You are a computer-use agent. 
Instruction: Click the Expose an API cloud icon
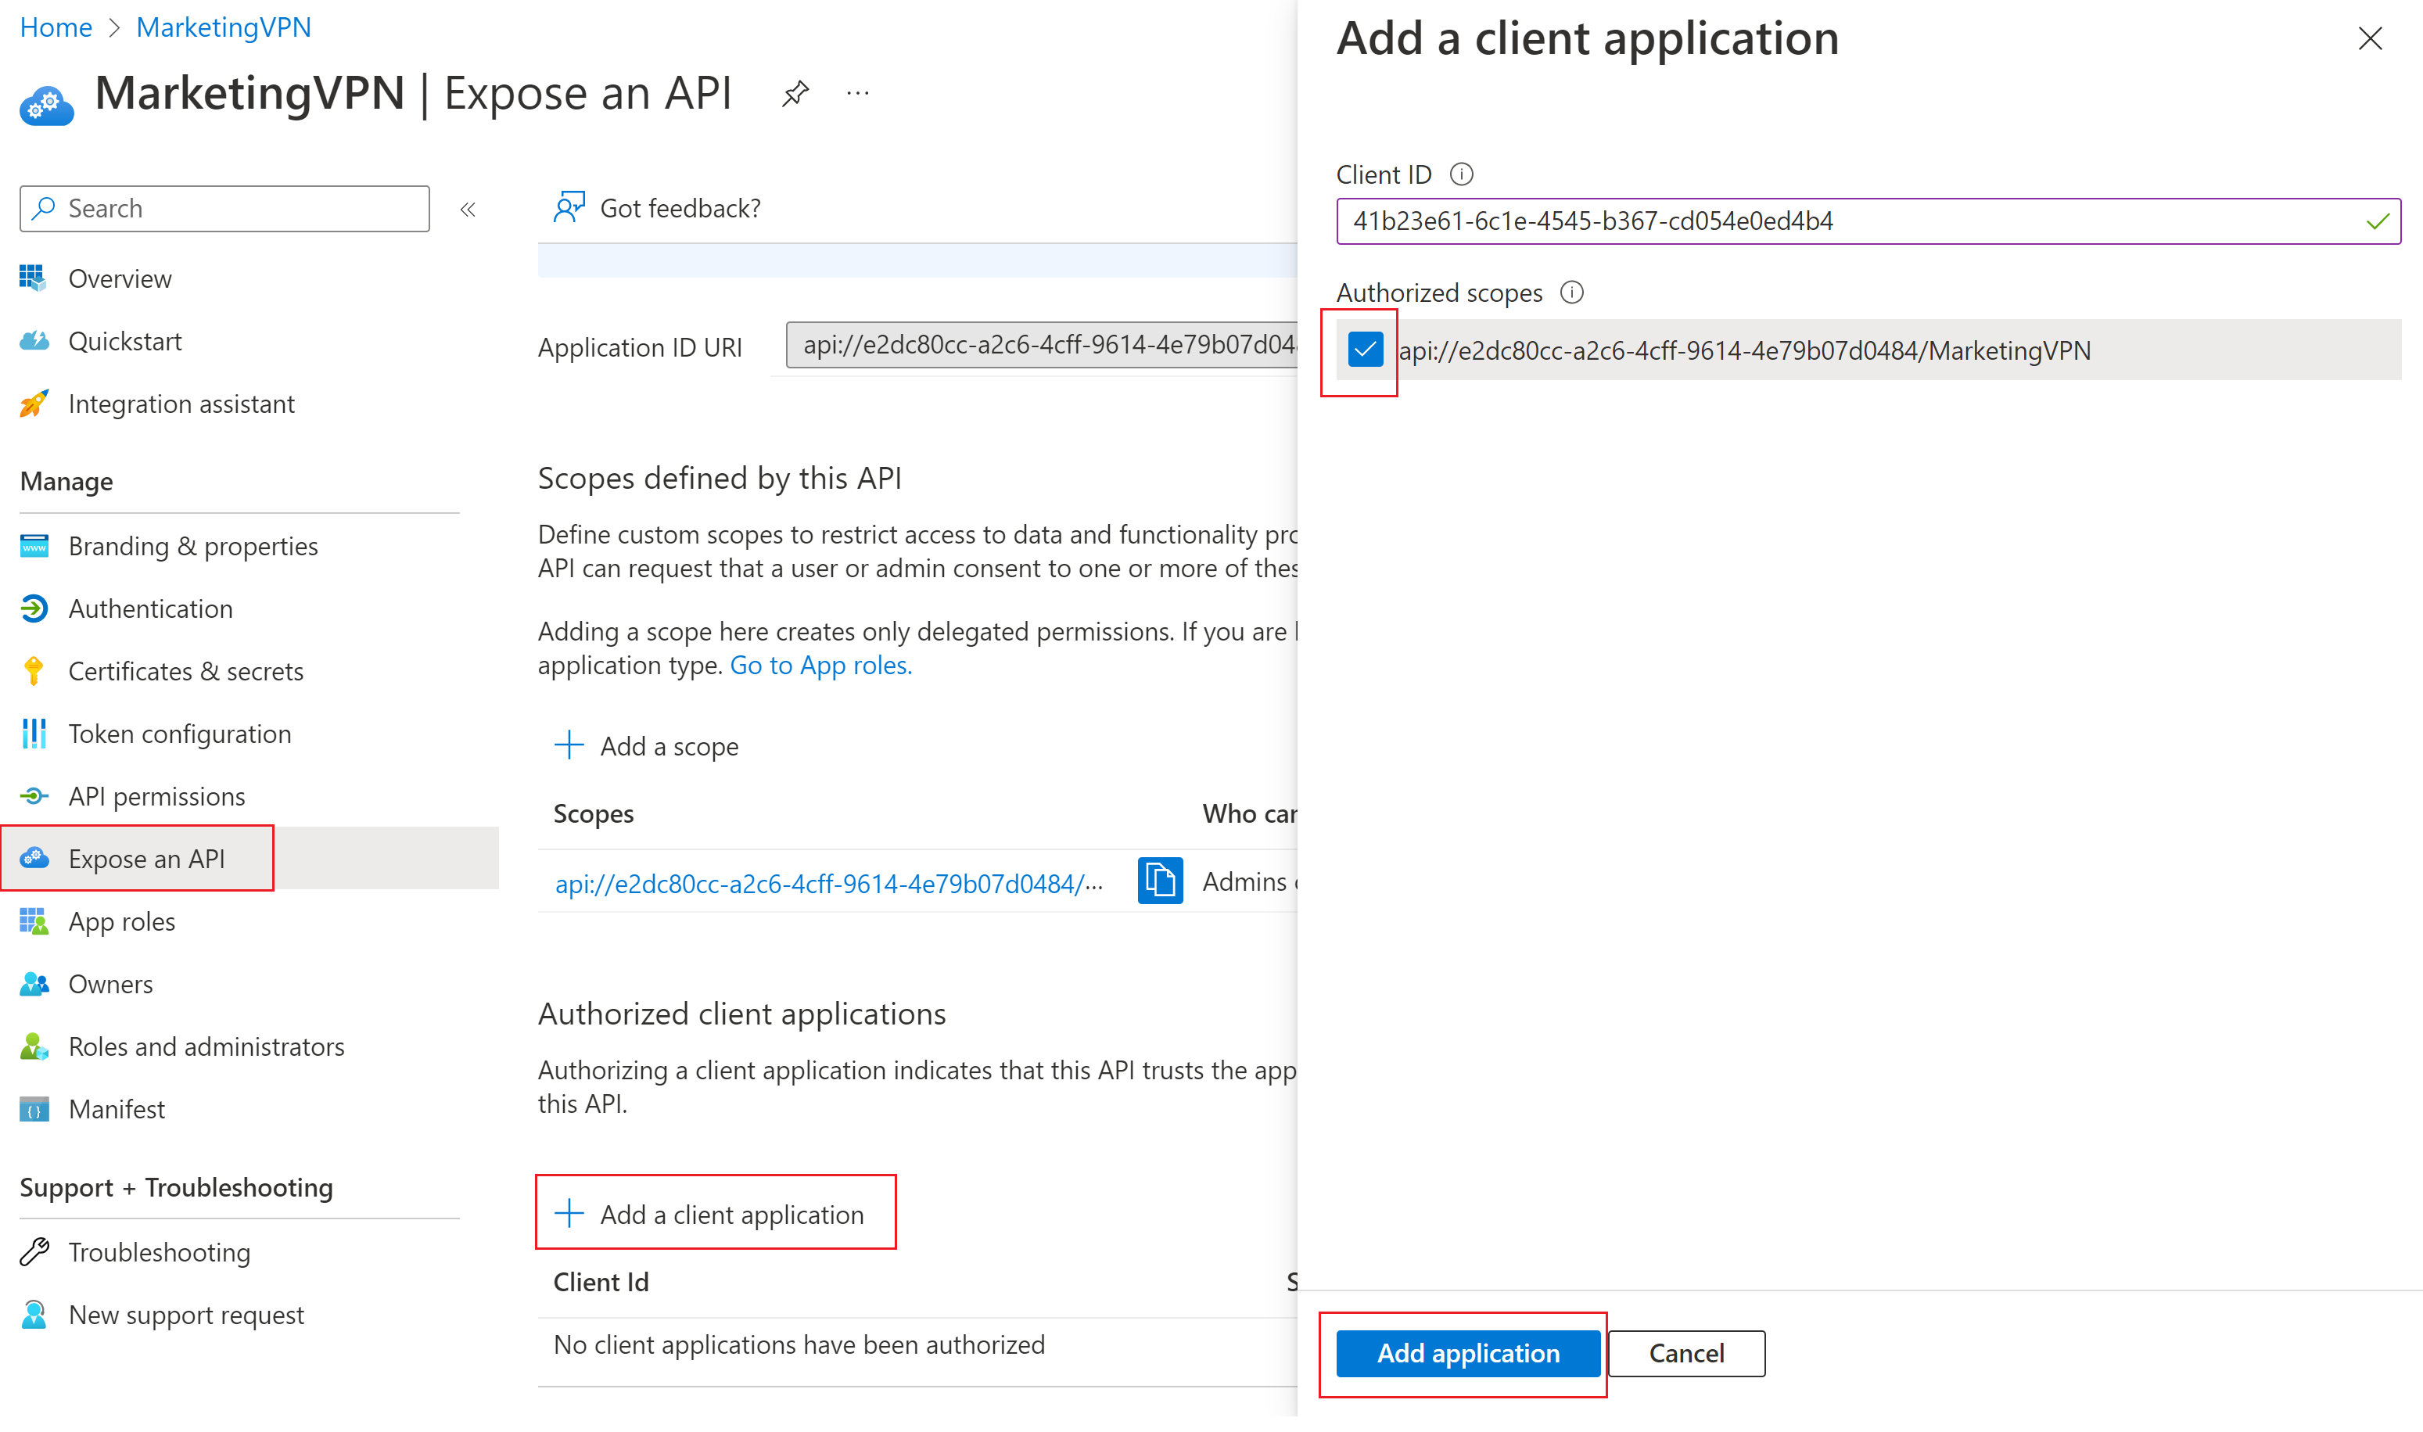click(34, 860)
